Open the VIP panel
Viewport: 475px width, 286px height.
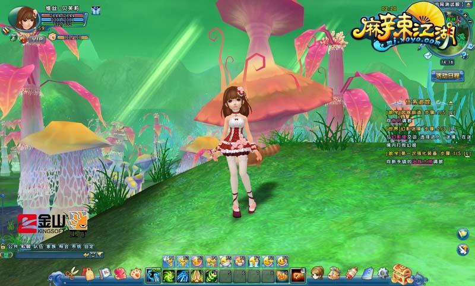(x=37, y=39)
